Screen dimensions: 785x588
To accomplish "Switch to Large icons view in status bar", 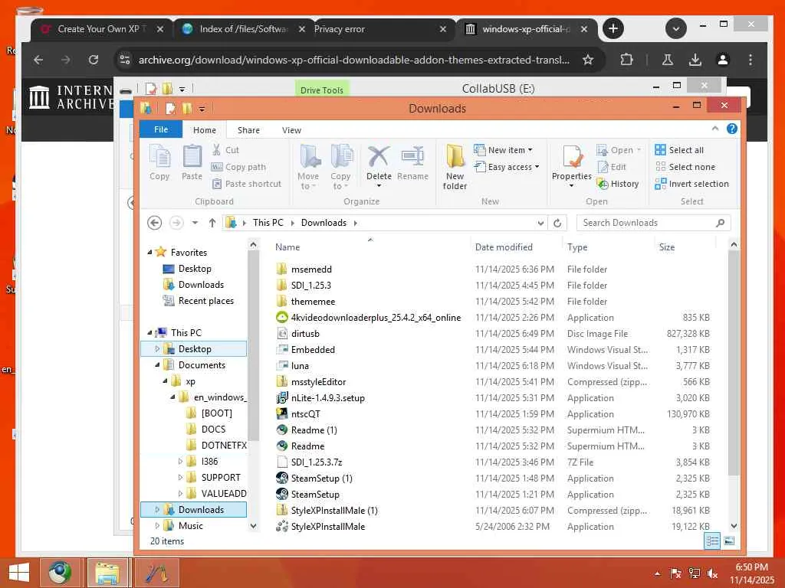I will pos(729,541).
